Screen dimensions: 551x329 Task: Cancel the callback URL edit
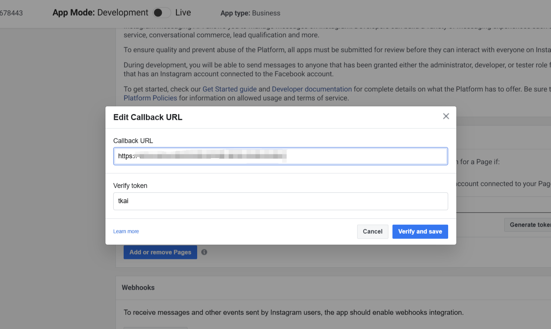pos(372,231)
